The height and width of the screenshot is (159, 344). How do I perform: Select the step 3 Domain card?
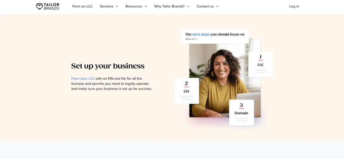pyautogui.click(x=241, y=112)
